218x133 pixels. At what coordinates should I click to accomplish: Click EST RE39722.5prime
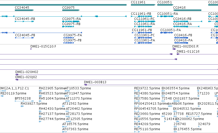(137, 91)
